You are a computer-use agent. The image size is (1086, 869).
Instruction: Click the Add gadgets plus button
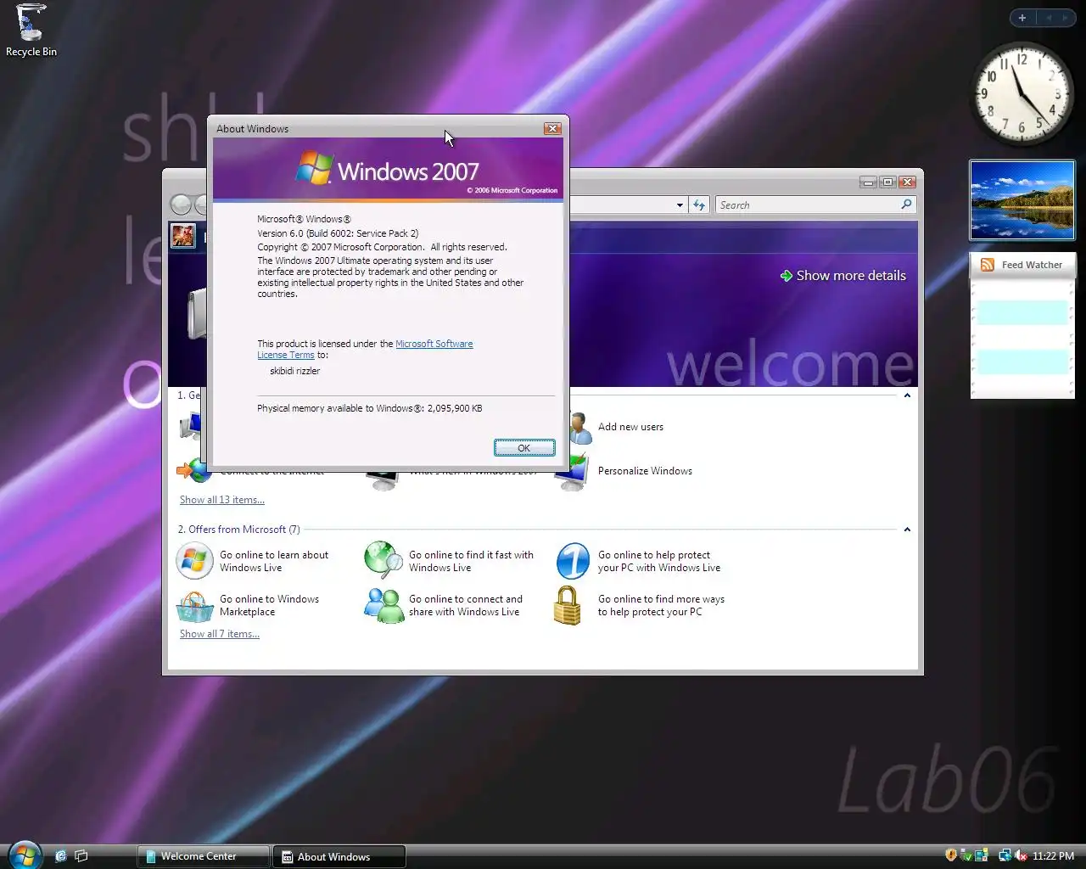tap(1022, 17)
